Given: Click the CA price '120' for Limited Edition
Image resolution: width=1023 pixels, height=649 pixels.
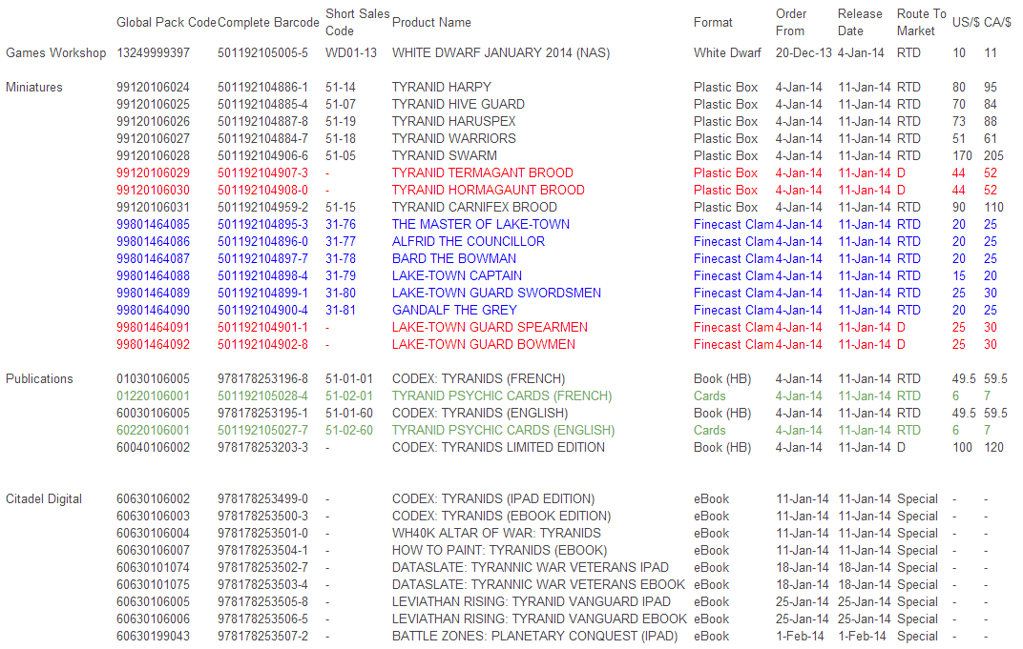Looking at the screenshot, I should pos(993,448).
